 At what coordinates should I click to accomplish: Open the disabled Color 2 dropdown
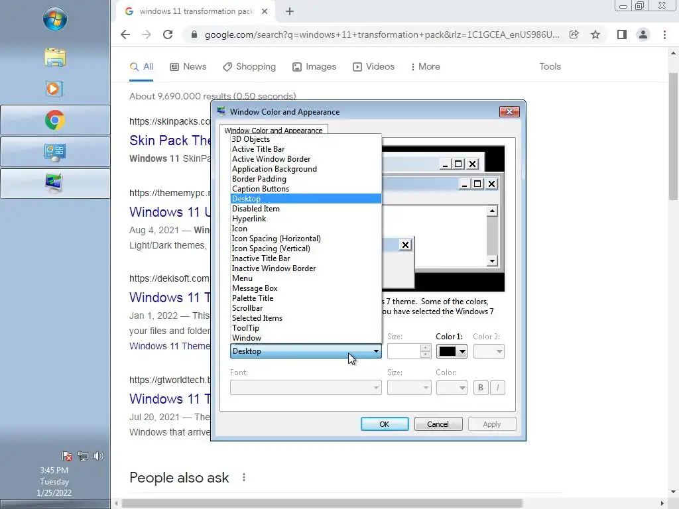point(489,351)
